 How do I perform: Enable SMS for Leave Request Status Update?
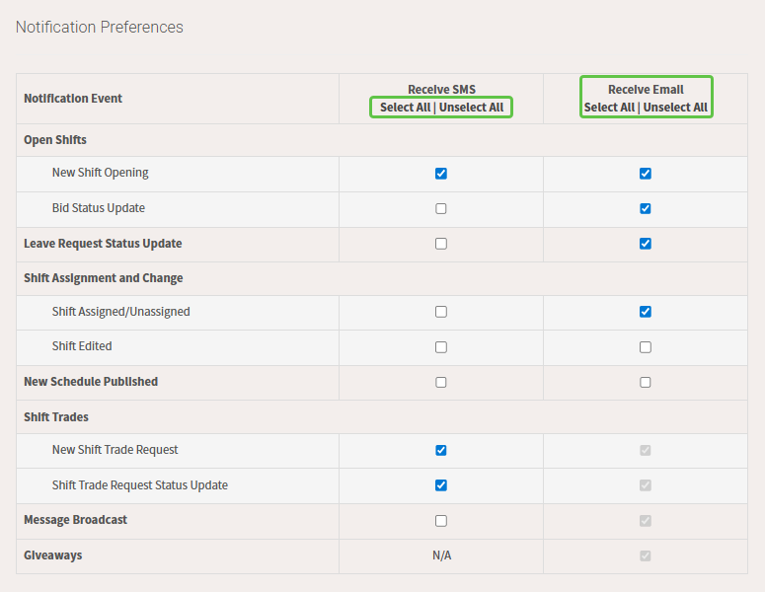tap(441, 244)
